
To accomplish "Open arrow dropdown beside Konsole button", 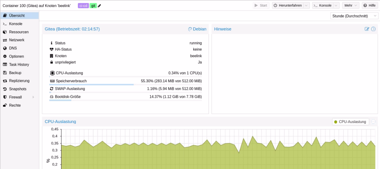I will coord(336,6).
